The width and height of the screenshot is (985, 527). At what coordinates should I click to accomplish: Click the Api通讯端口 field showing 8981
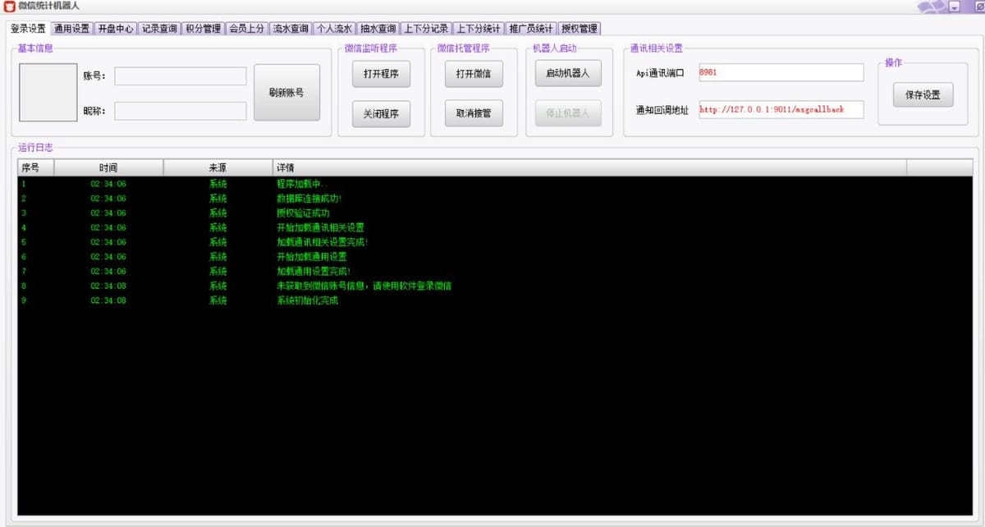pyautogui.click(x=781, y=72)
